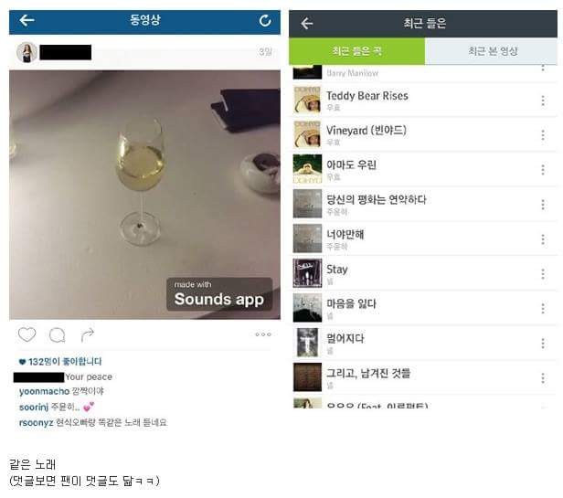
Task: Open the poster's profile picture
Action: (27, 52)
